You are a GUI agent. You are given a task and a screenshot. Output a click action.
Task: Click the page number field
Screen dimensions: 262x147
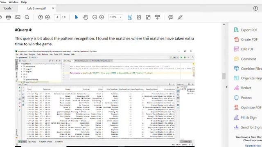pyautogui.click(x=57, y=17)
